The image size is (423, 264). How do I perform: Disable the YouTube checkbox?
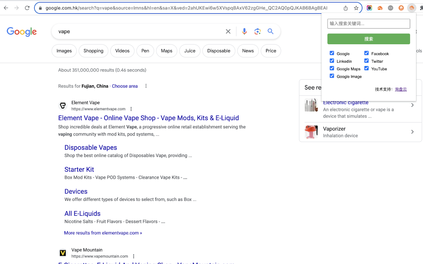366,68
